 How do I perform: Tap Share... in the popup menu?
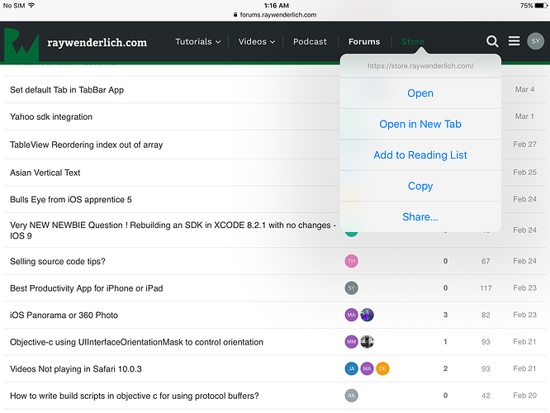click(420, 216)
